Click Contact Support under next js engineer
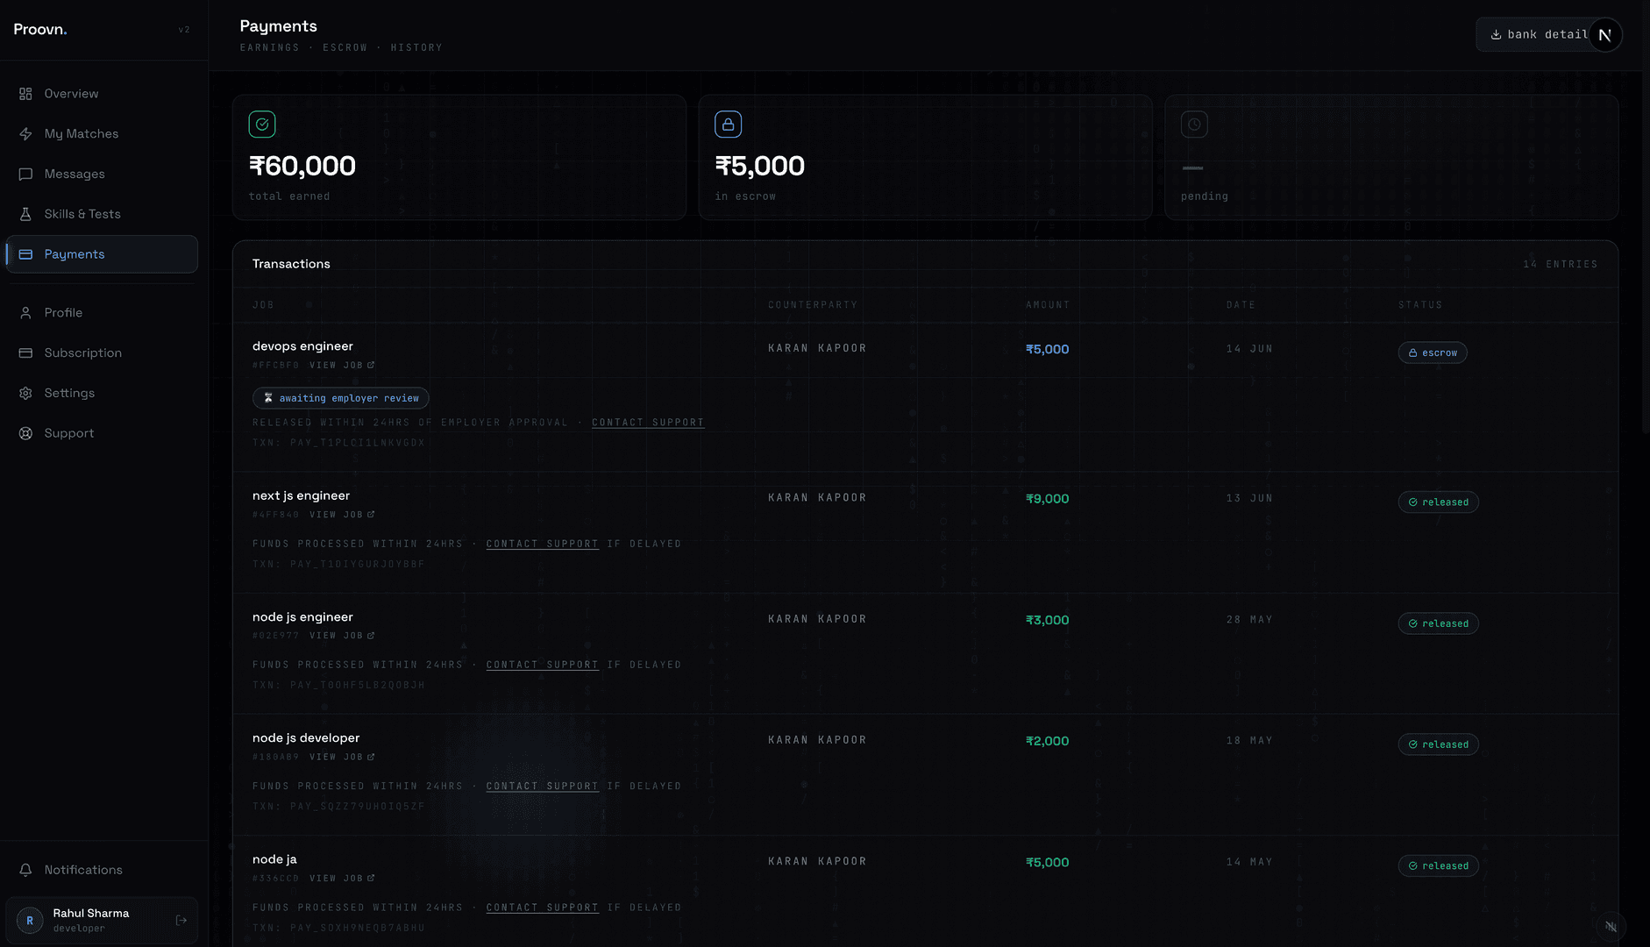This screenshot has width=1650, height=947. [x=543, y=545]
